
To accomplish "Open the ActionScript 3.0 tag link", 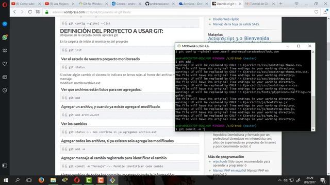I will click(x=225, y=39).
